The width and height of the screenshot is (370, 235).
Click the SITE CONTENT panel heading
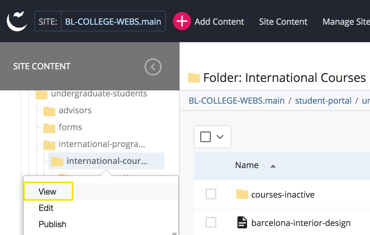(x=42, y=66)
